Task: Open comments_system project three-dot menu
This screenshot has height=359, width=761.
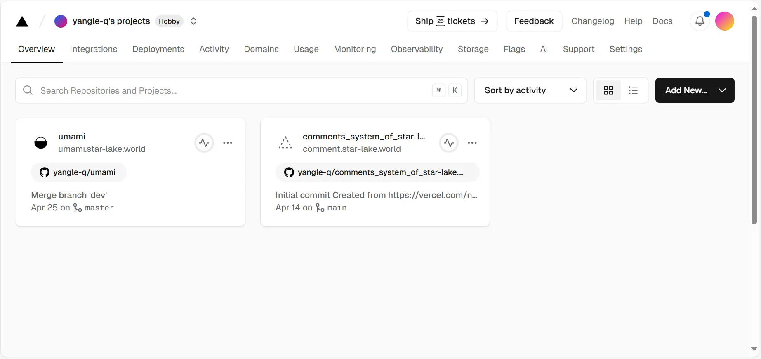Action: (x=472, y=143)
